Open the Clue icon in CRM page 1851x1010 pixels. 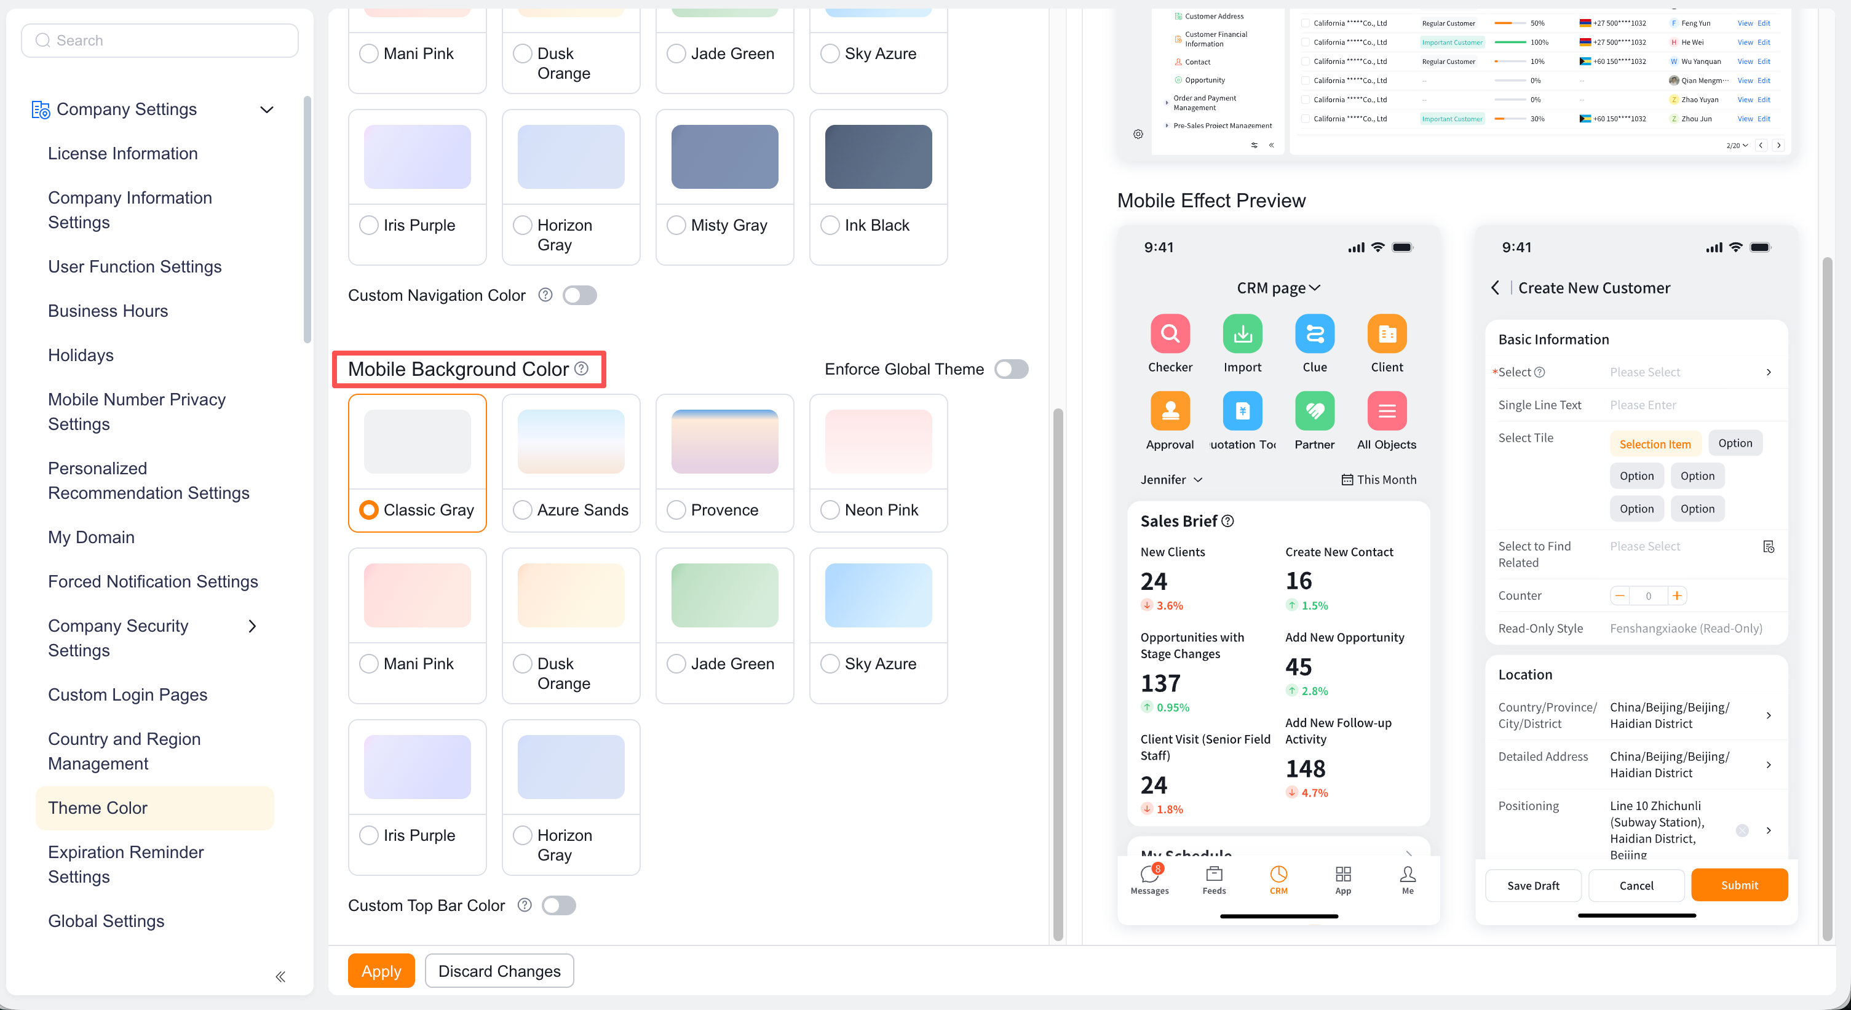click(1314, 333)
